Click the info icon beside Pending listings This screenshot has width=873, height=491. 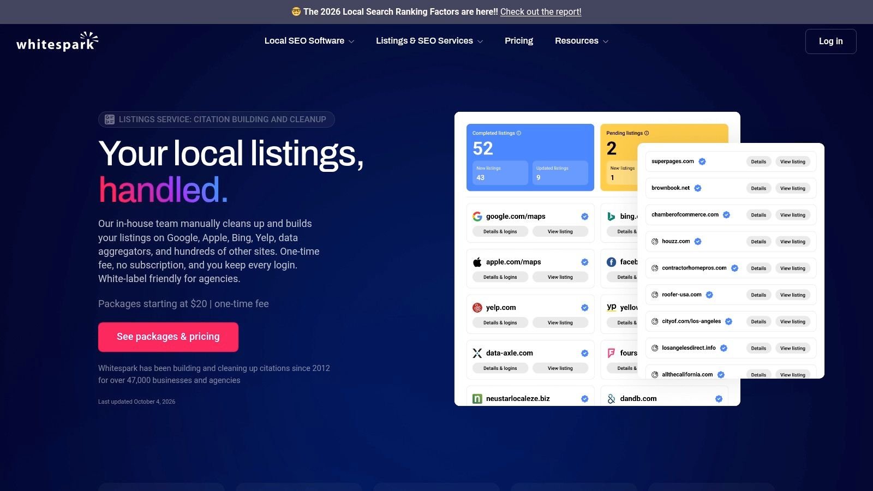[647, 133]
